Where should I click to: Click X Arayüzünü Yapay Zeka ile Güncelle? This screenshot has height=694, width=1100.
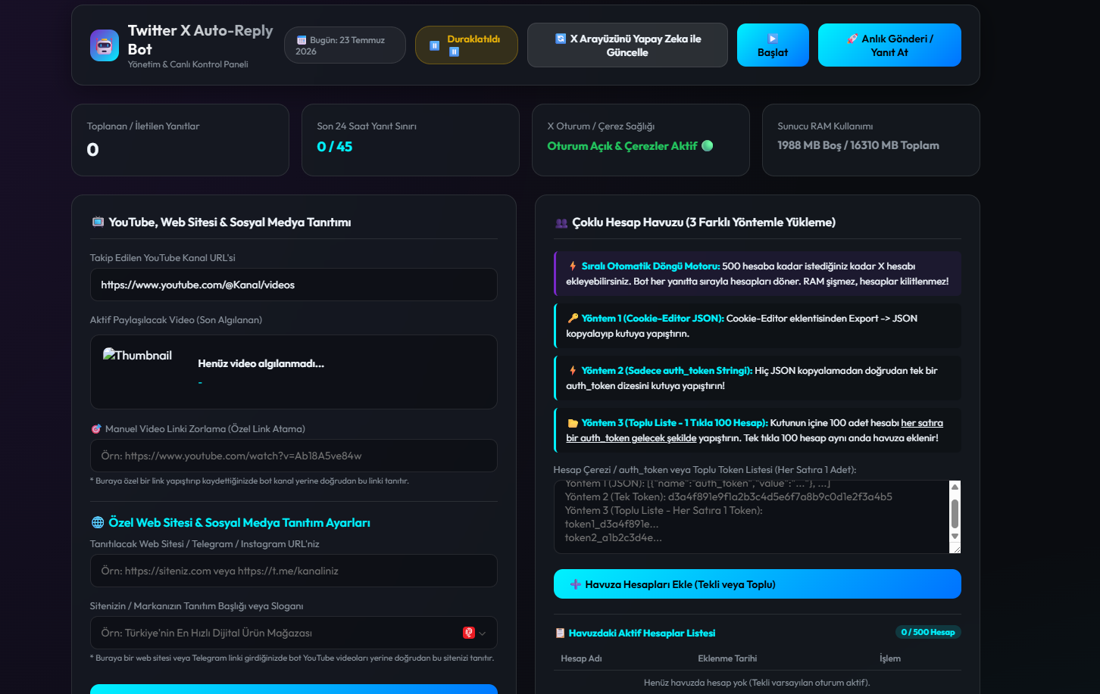(627, 45)
